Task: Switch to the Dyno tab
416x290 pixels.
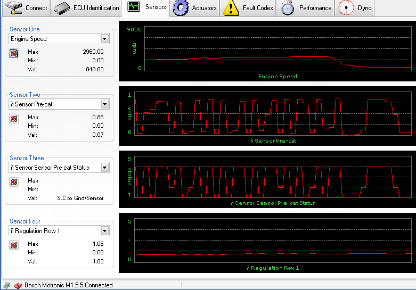Action: coord(364,8)
